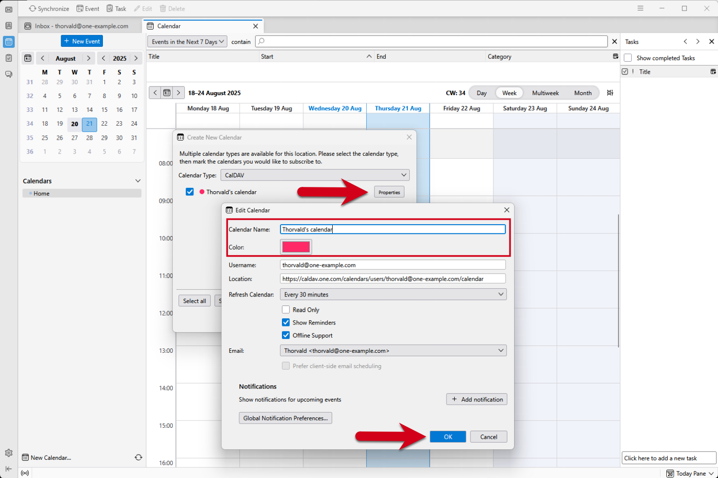The image size is (718, 478).
Task: Switch to Month view
Action: (x=583, y=93)
